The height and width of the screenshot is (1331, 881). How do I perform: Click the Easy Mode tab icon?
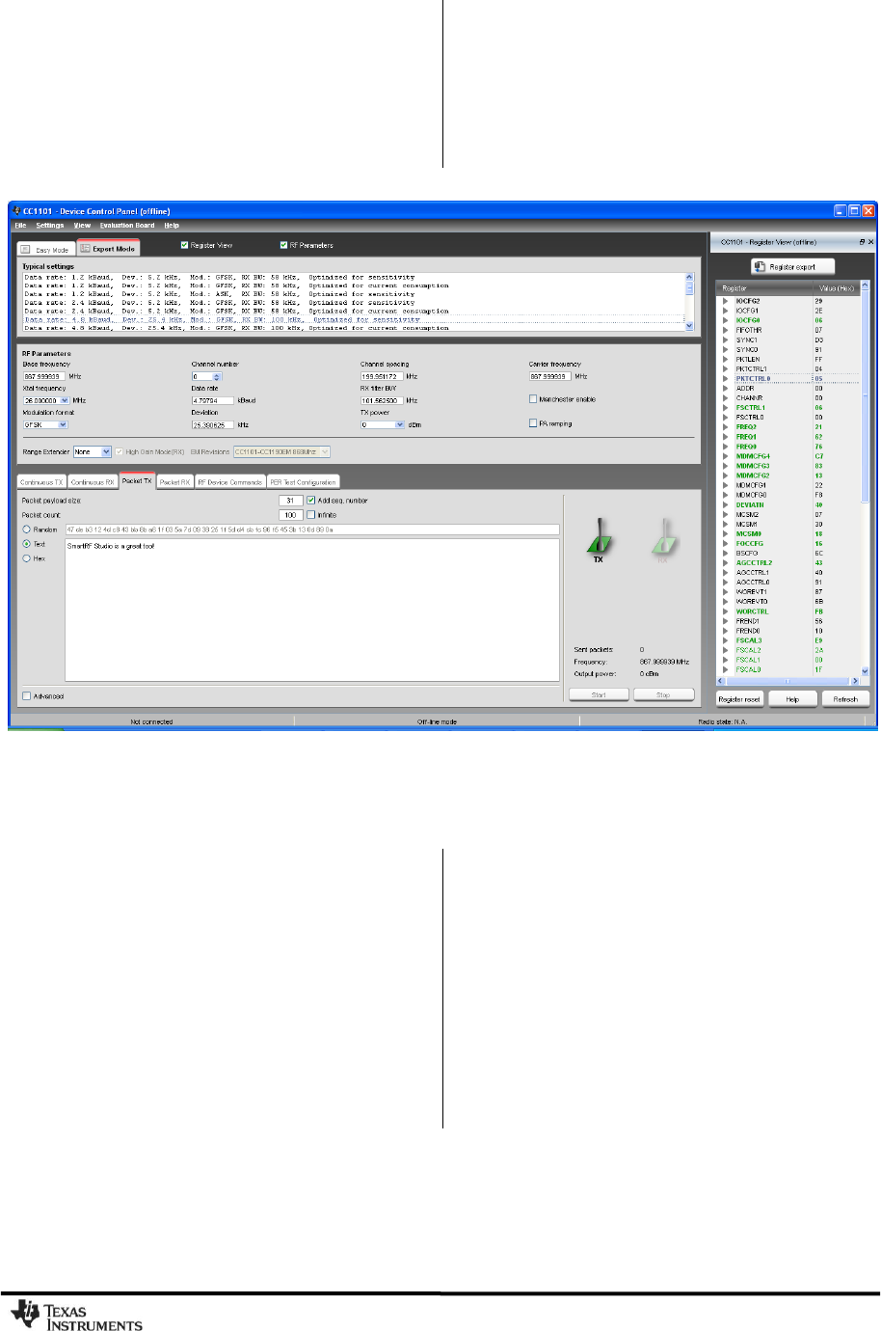click(x=26, y=249)
